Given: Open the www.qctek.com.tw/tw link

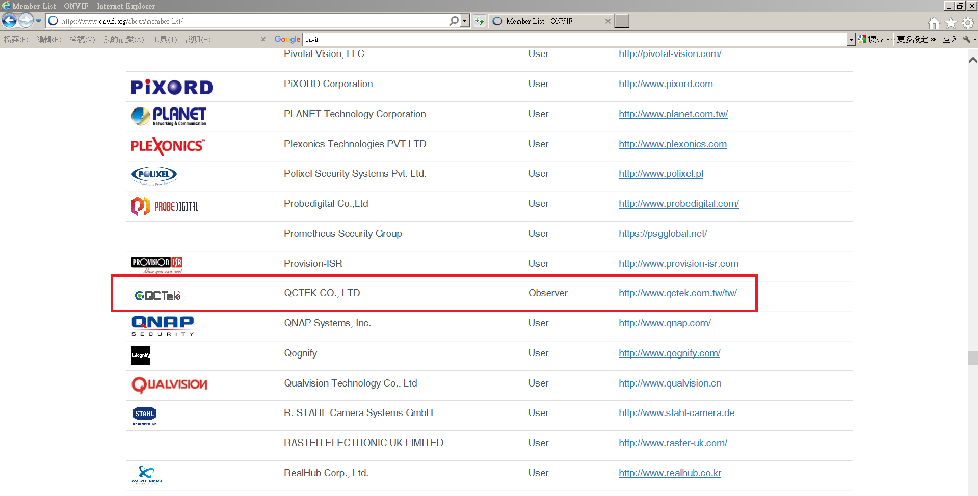Looking at the screenshot, I should 677,293.
